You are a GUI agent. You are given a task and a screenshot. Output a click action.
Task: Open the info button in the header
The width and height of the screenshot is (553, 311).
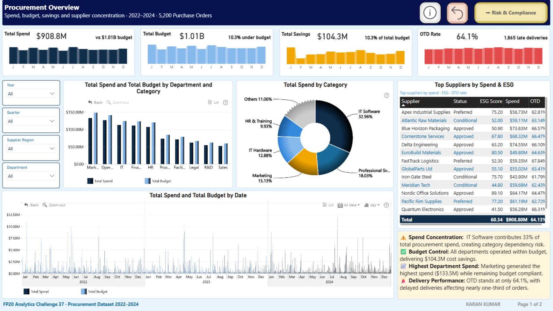point(430,13)
